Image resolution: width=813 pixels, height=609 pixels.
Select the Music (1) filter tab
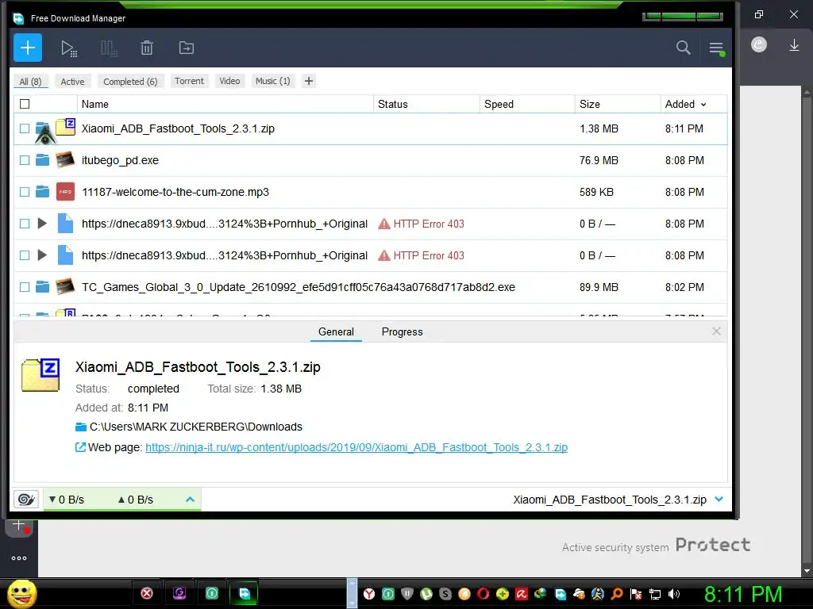click(x=273, y=81)
